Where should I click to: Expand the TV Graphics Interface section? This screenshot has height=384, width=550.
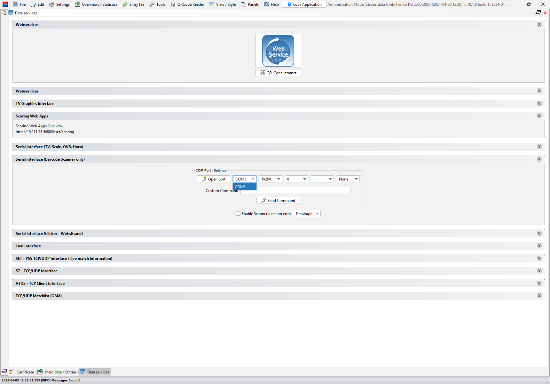[539, 103]
